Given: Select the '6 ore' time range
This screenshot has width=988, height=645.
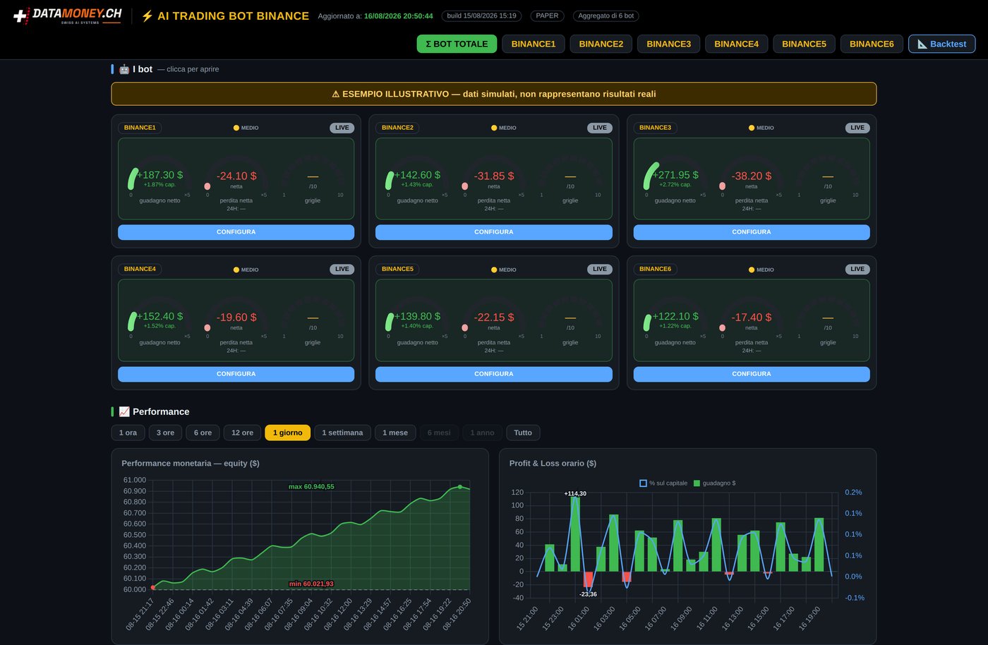Looking at the screenshot, I should (203, 433).
